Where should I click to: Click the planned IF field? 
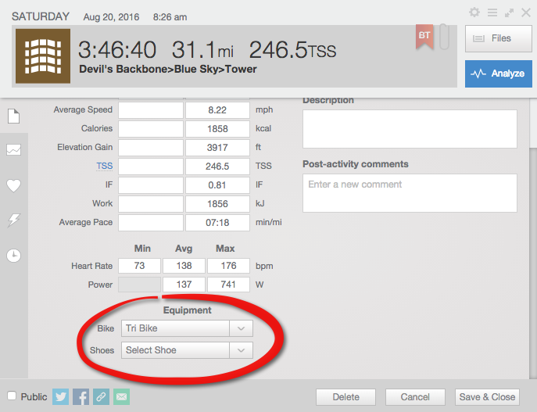coord(151,185)
